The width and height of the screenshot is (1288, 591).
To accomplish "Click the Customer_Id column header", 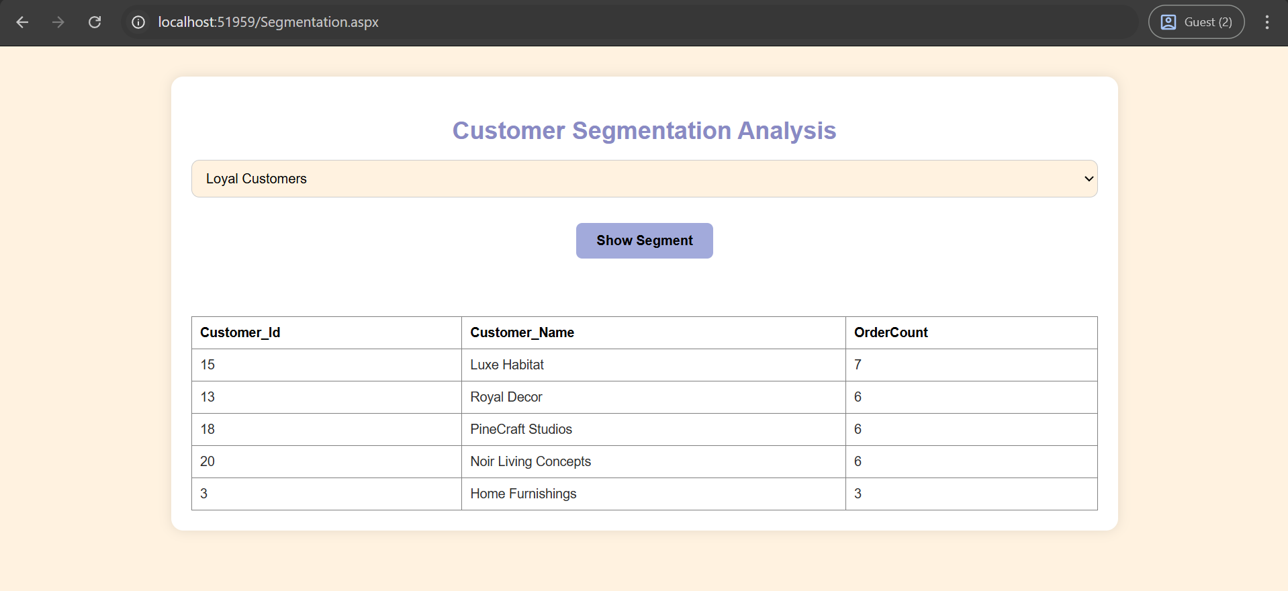I will point(326,332).
